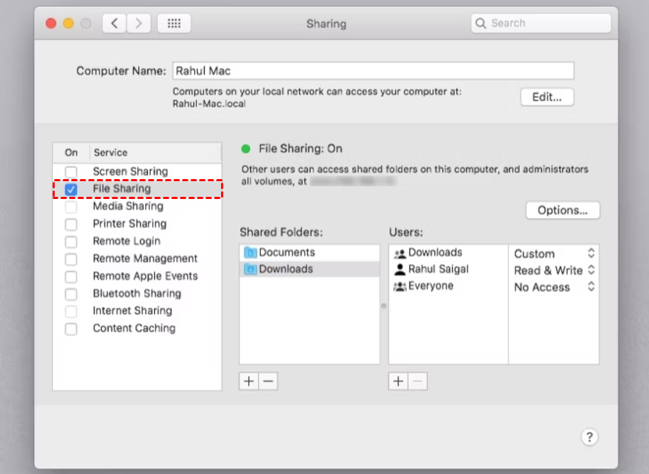Image resolution: width=649 pixels, height=474 pixels.
Task: Click the magnifying glass search icon
Action: [x=481, y=23]
